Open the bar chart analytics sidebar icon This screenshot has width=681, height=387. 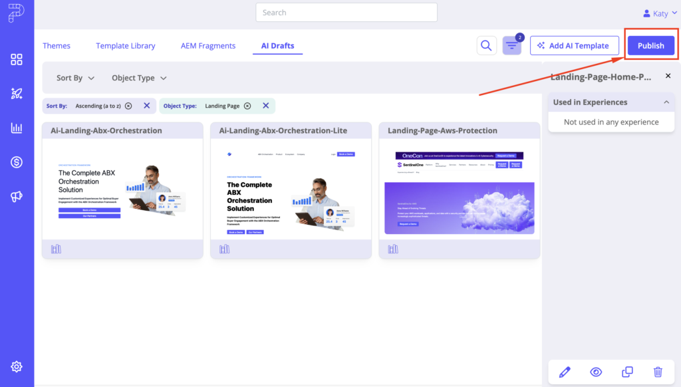(17, 128)
